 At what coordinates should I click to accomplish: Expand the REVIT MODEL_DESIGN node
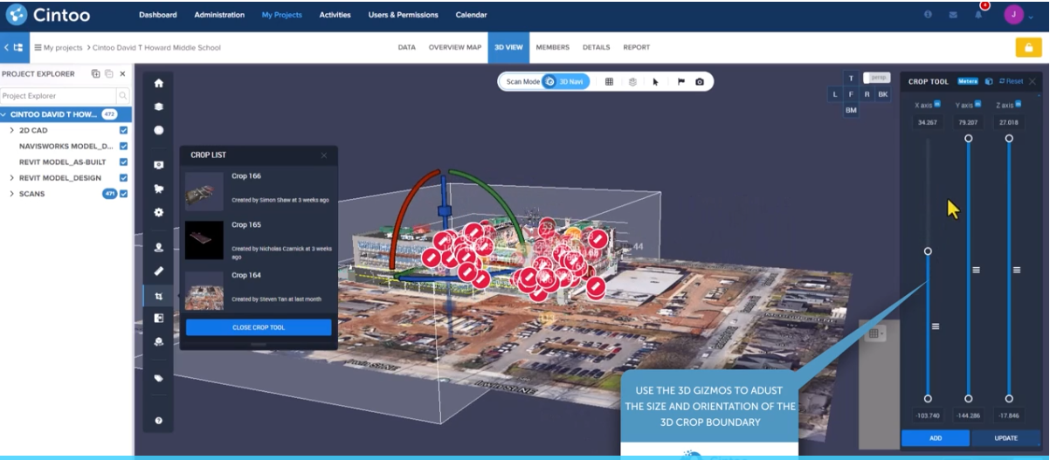[11, 178]
